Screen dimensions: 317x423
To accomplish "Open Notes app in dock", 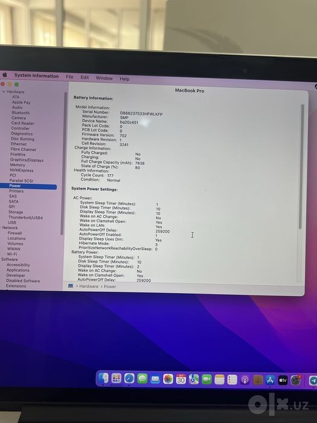I will pos(219,379).
